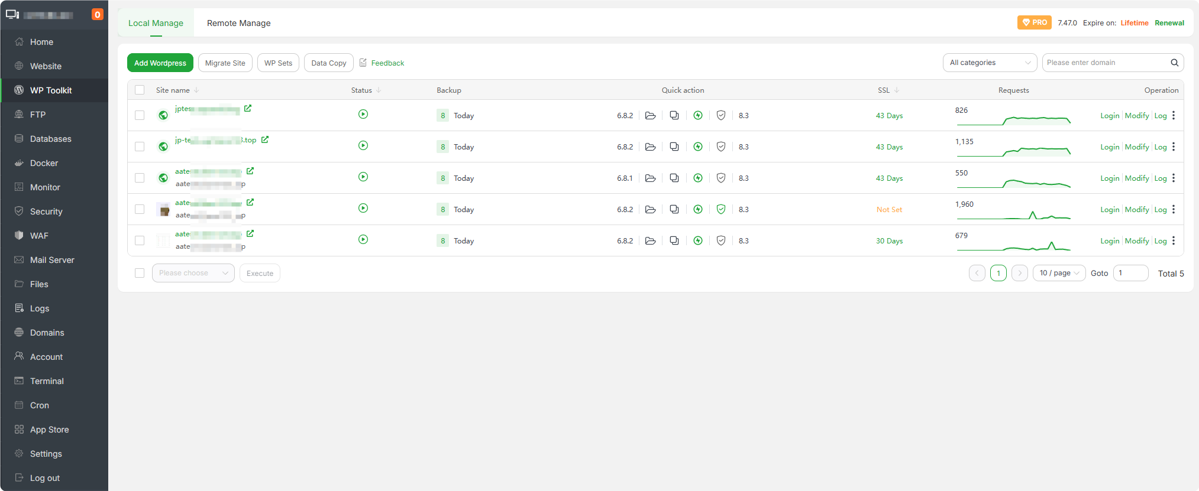1199x491 pixels.
Task: Open folder icon in first site row
Action: [650, 116]
